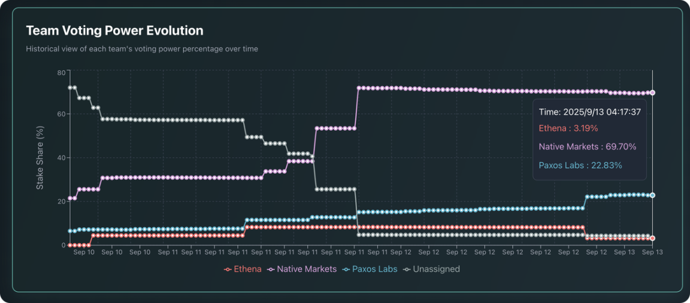Image resolution: width=690 pixels, height=303 pixels.
Task: Click the first Ethena data point at 0%
Action: click(70, 245)
